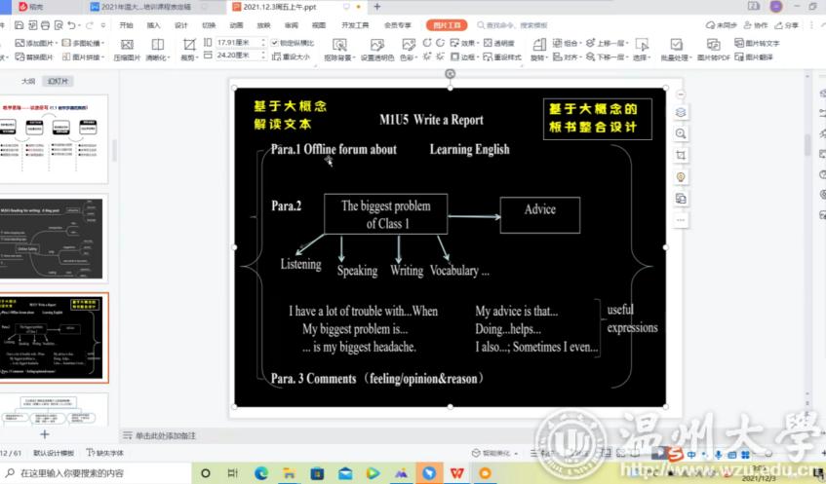826x484 pixels.
Task: Click the lightbulb icon beside the slide
Action: tap(681, 177)
